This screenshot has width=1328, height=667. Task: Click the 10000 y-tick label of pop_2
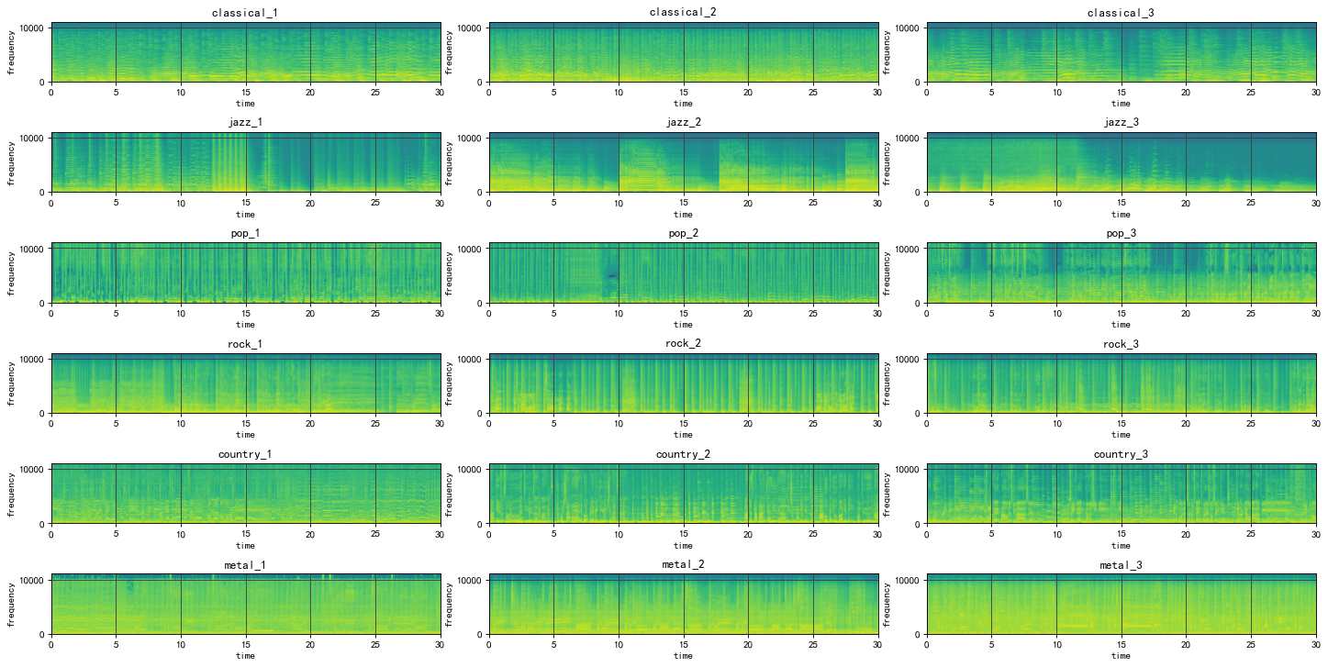[x=470, y=249]
